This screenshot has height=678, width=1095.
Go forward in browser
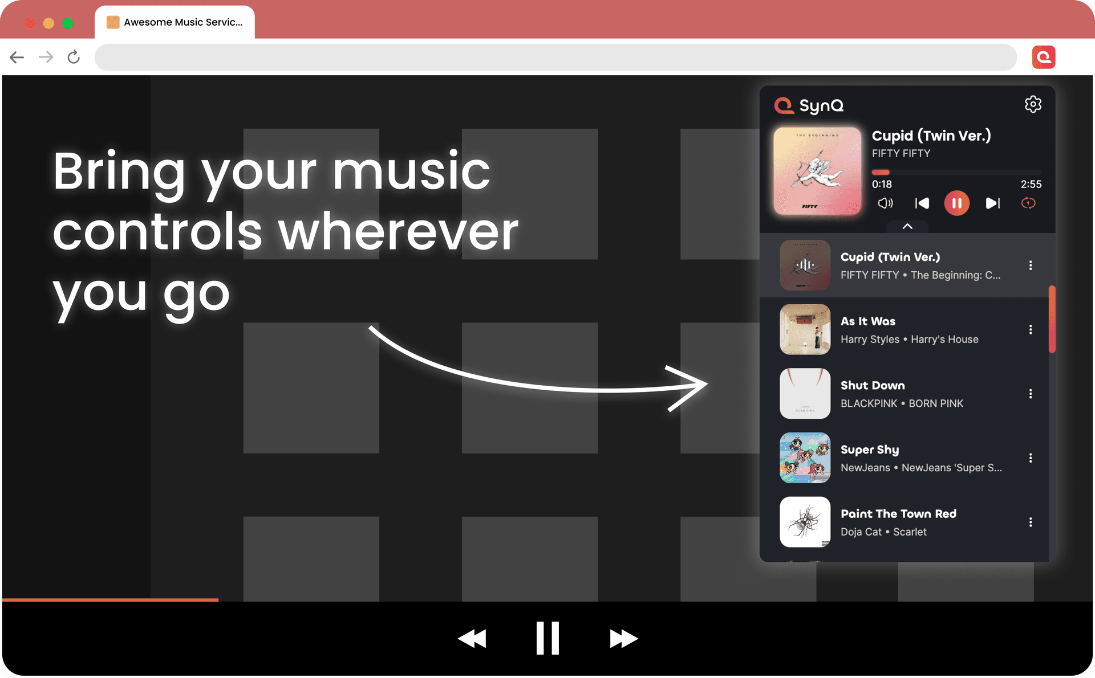(46, 57)
